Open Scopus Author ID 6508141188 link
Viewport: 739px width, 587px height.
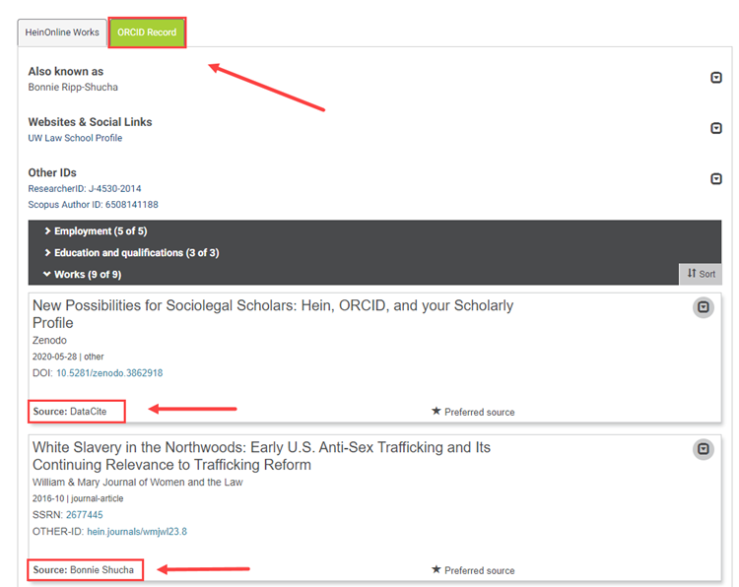(x=93, y=205)
